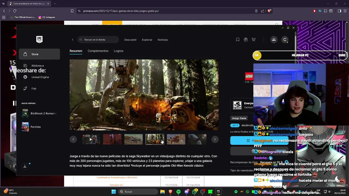Close the Lista actualizada browser tab
Screen dimensions: 349x196
(x=48, y=4)
